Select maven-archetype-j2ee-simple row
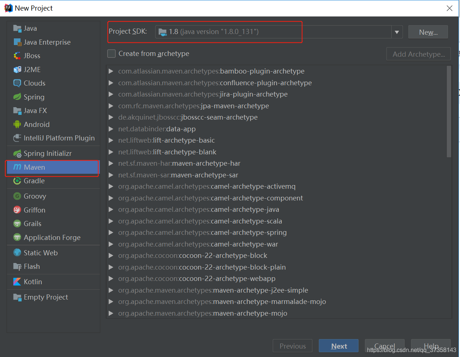 pos(277,290)
